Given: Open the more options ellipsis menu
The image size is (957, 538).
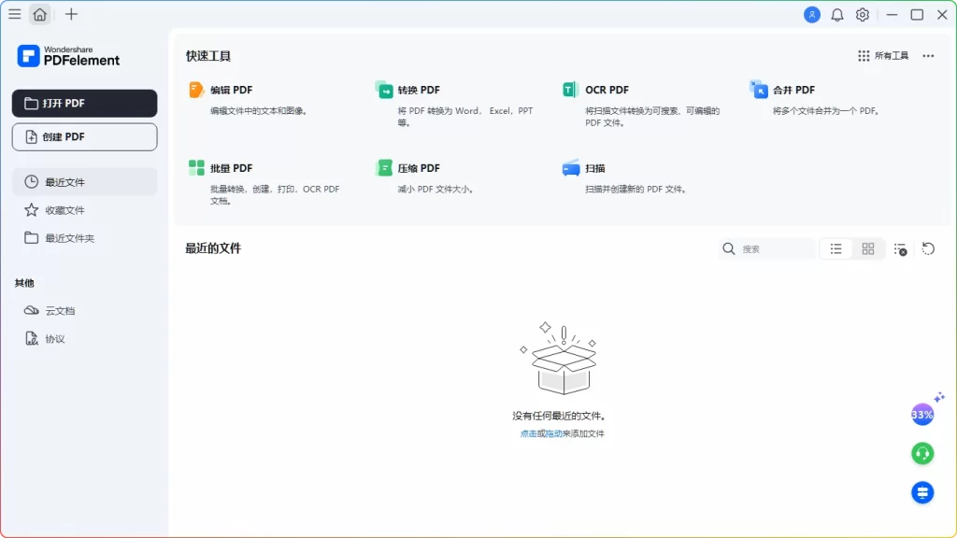Looking at the screenshot, I should pyautogui.click(x=928, y=56).
